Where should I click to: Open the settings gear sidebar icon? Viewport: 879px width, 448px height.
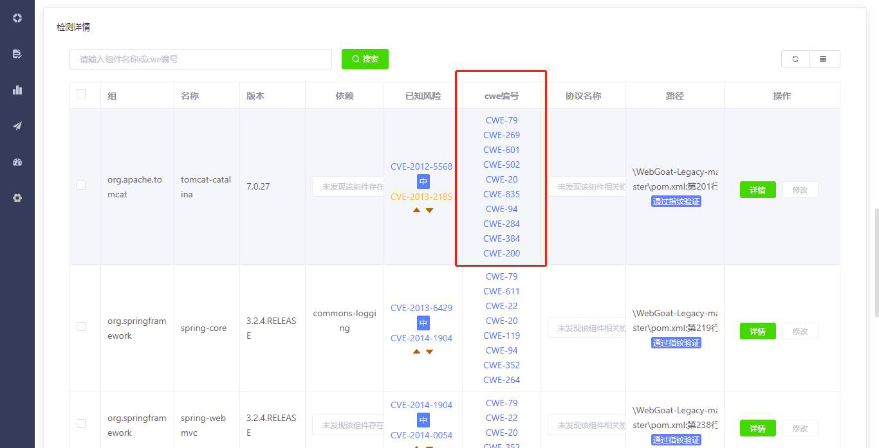tap(17, 198)
